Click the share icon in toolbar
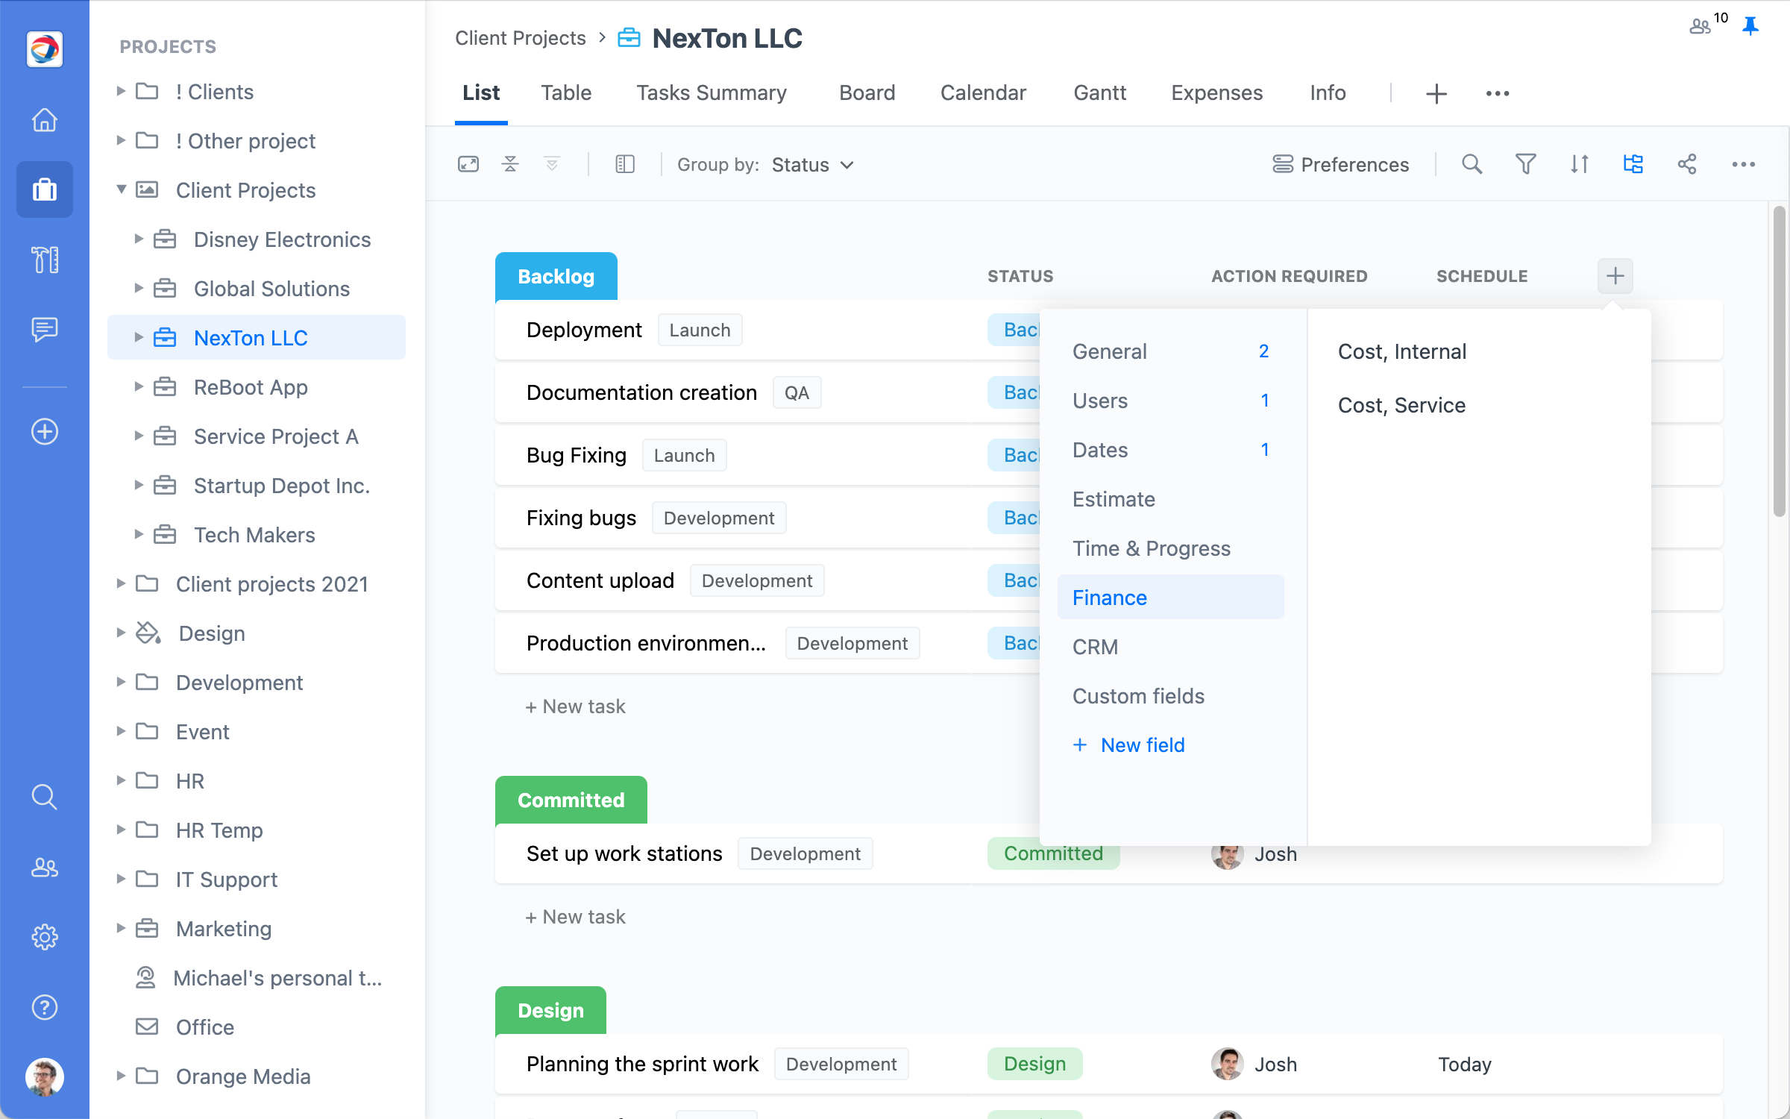Viewport: 1790px width, 1119px height. [x=1687, y=164]
